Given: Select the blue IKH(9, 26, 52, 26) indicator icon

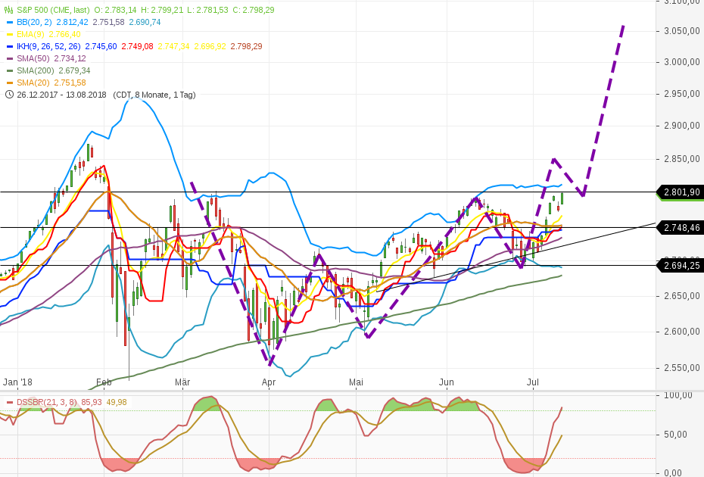Looking at the screenshot, I should pos(11,45).
